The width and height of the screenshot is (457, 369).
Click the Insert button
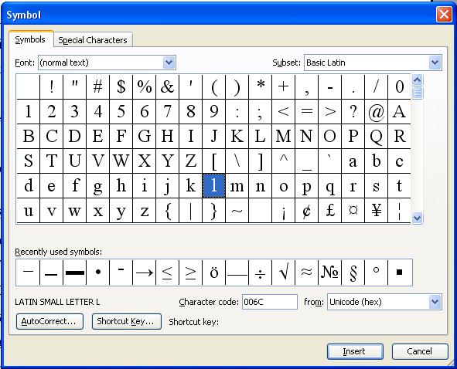pos(355,351)
